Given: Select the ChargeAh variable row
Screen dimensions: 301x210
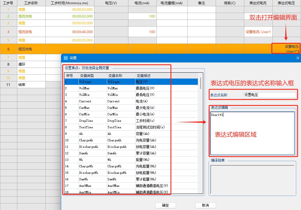Looking at the screenshot, I should (x=113, y=140).
